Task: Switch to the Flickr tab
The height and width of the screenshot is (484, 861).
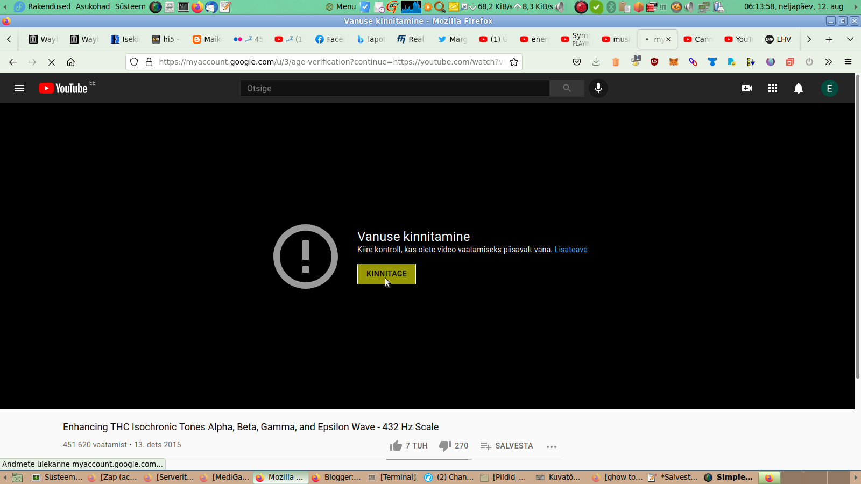Action: [x=248, y=39]
